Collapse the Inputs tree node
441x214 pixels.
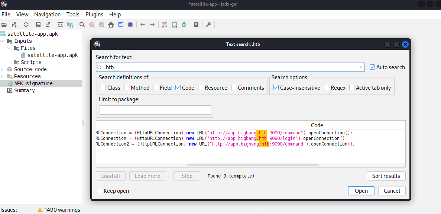click(x=3, y=41)
